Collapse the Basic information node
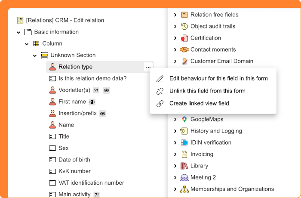The width and height of the screenshot is (301, 198). pyautogui.click(x=18, y=32)
